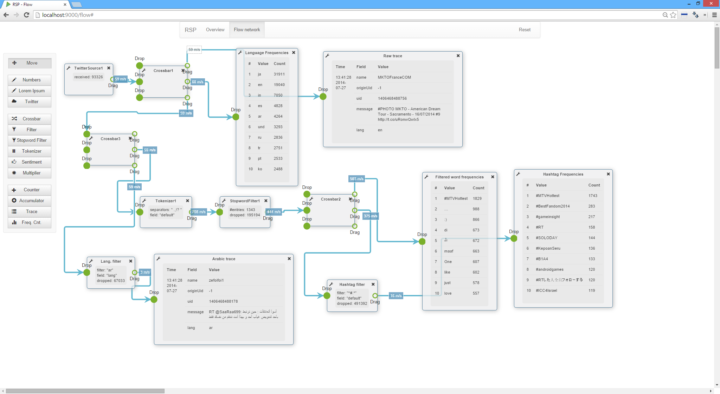This screenshot has height=394, width=720.
Task: Add a Crossbar node from the palette
Action: point(30,119)
